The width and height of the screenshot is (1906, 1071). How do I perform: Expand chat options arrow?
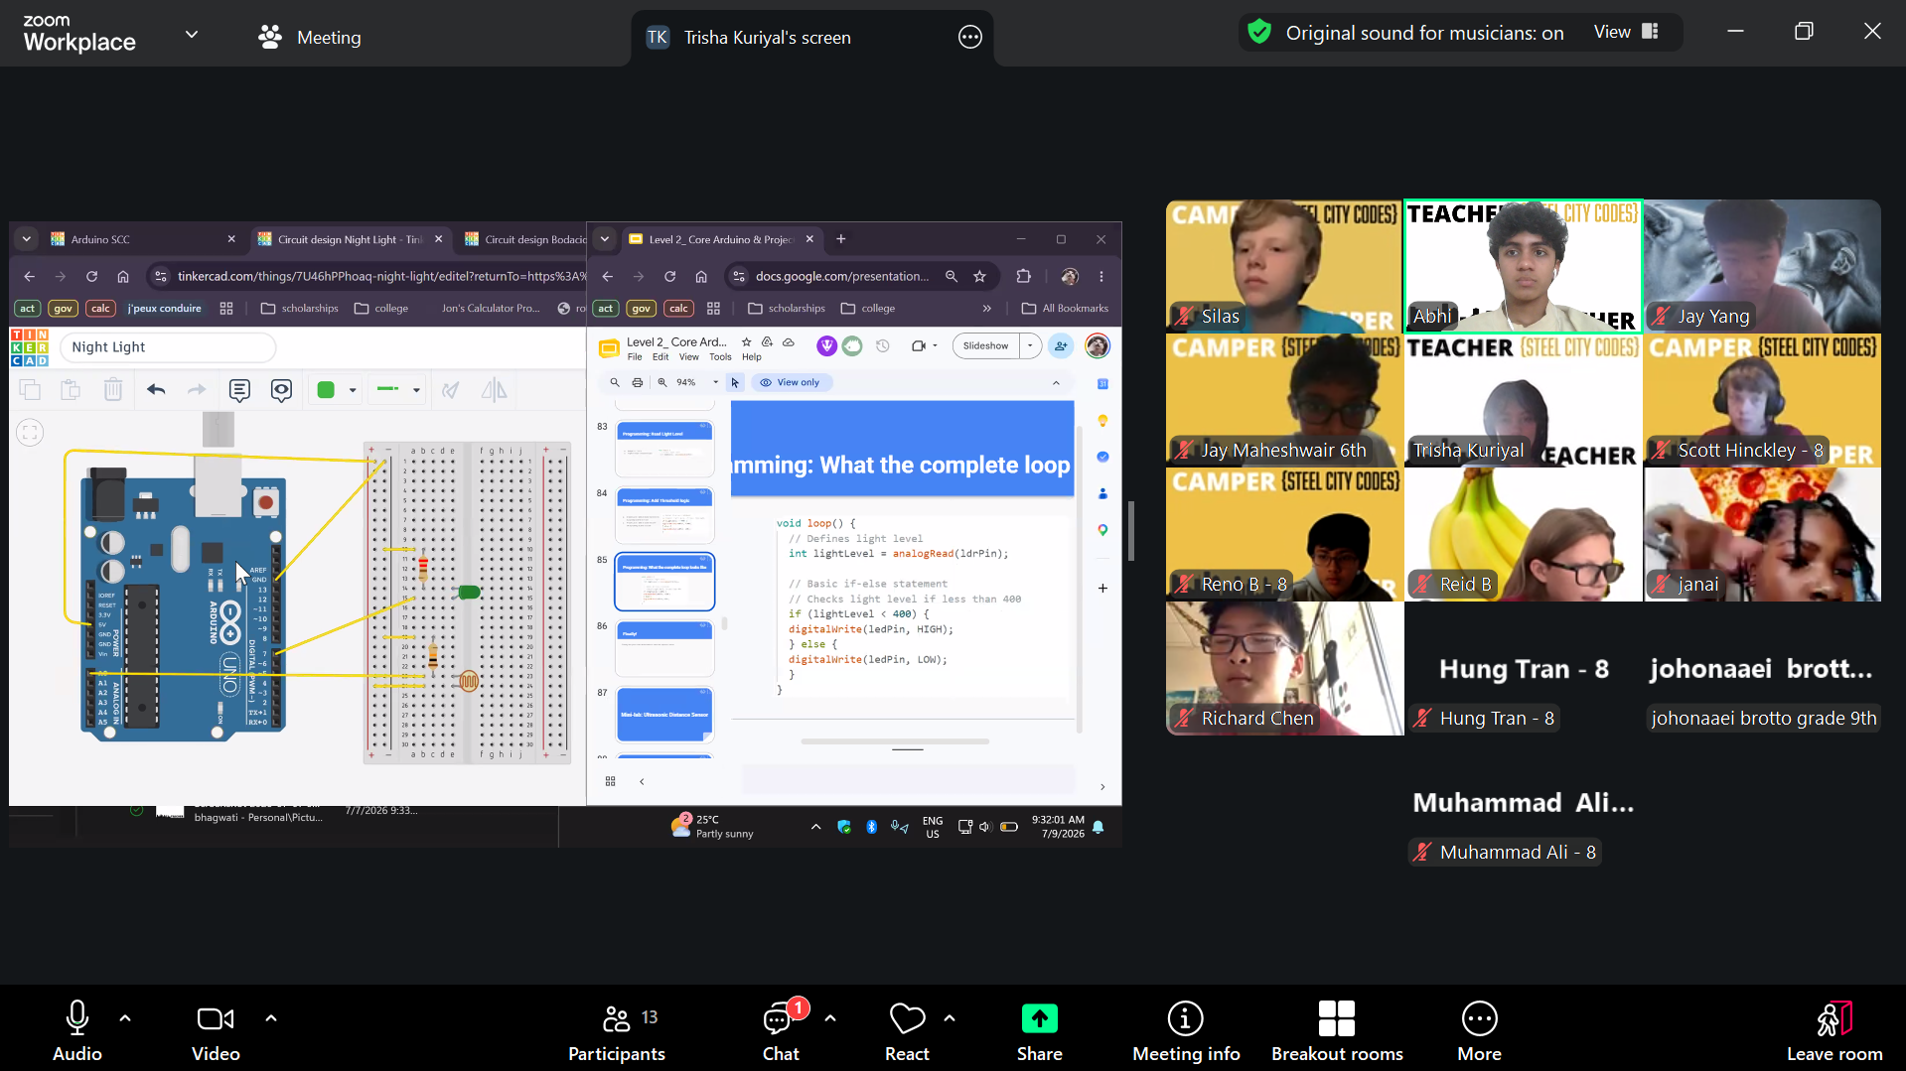pyautogui.click(x=830, y=1018)
